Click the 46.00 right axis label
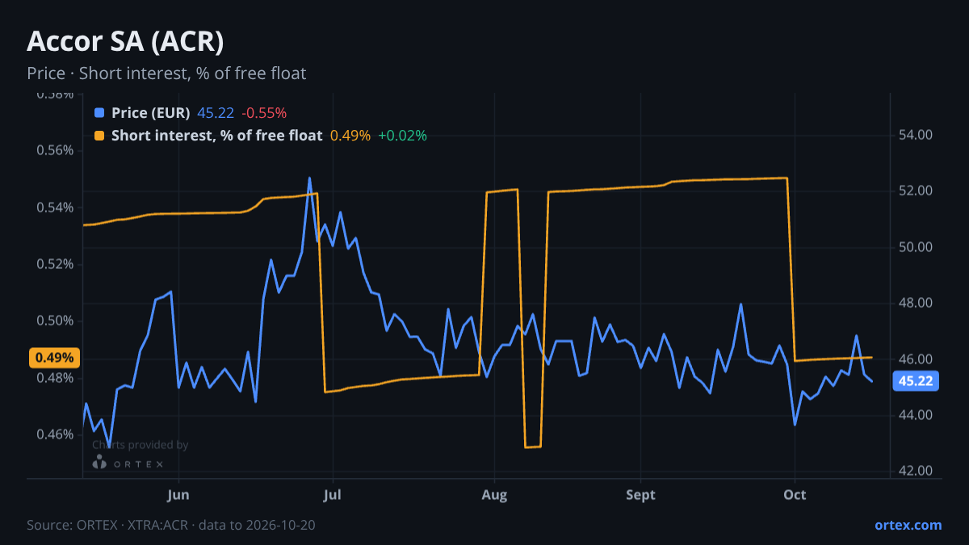Screen dimensions: 969x545 coord(916,359)
